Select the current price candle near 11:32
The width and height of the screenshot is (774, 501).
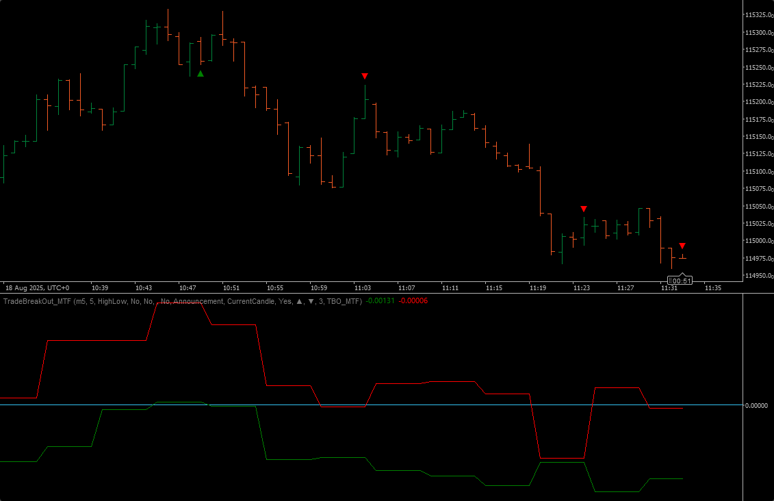coord(684,257)
